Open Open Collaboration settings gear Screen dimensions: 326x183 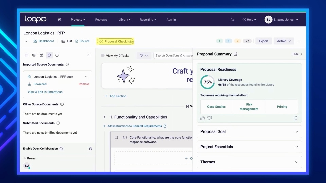click(x=90, y=149)
